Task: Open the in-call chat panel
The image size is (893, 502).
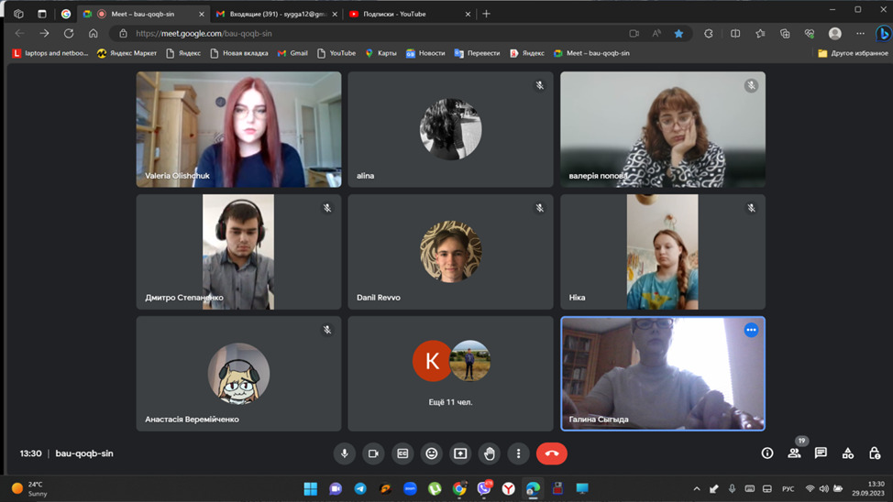Action: click(821, 453)
